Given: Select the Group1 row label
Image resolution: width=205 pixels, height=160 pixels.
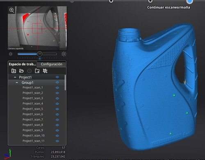Looking at the screenshot, I should (x=27, y=83).
